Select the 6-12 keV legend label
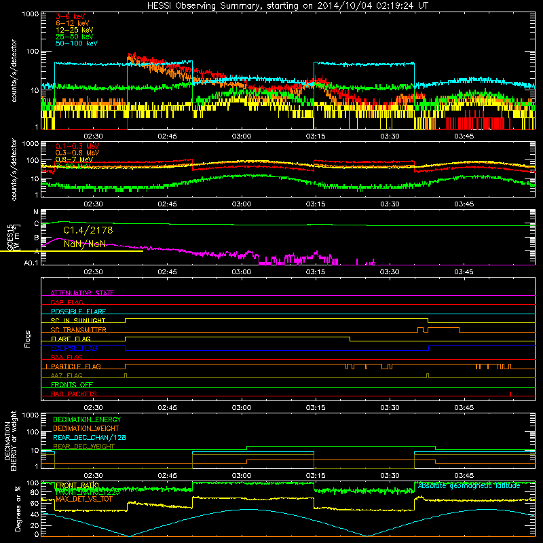The height and width of the screenshot is (543, 543). click(73, 23)
